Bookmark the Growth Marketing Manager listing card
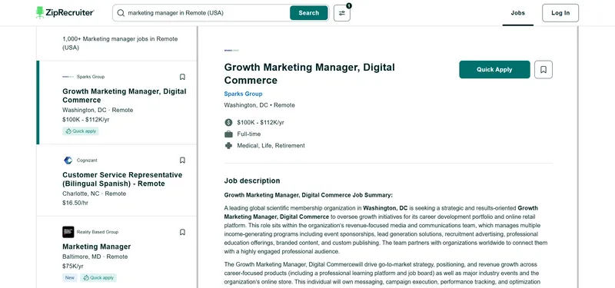615x288 pixels. [182, 77]
